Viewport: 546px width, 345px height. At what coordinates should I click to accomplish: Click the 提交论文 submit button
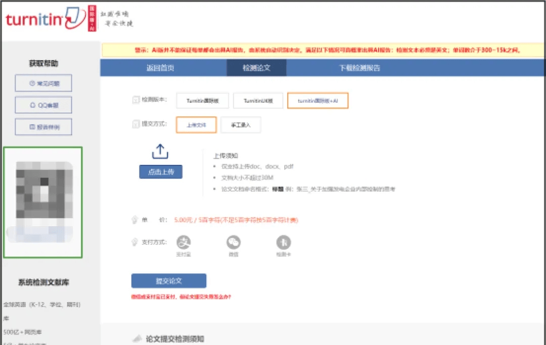168,281
